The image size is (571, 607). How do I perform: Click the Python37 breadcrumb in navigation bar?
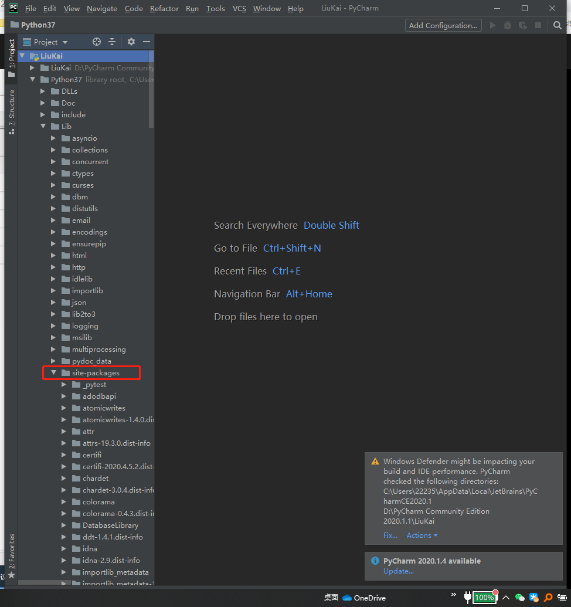pos(38,25)
